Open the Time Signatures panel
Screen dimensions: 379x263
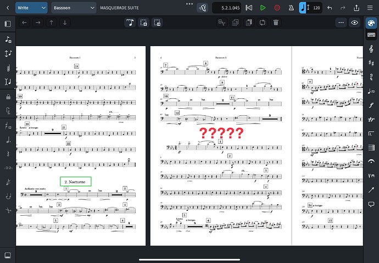tap(371, 77)
